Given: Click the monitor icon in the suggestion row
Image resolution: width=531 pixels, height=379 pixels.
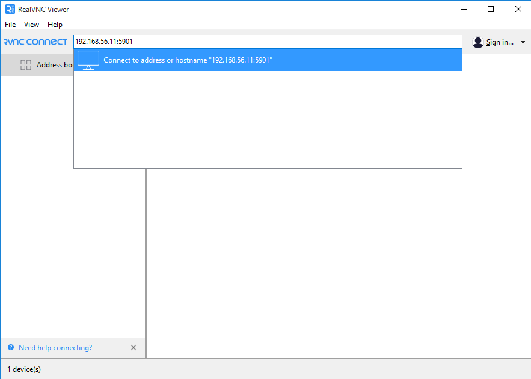Looking at the screenshot, I should click(x=88, y=60).
